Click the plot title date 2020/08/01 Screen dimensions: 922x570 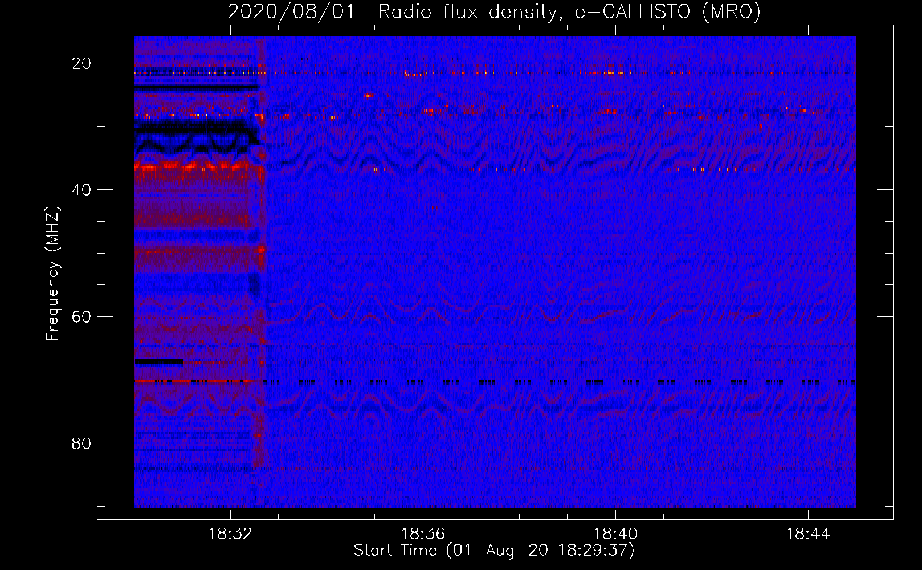pos(291,12)
